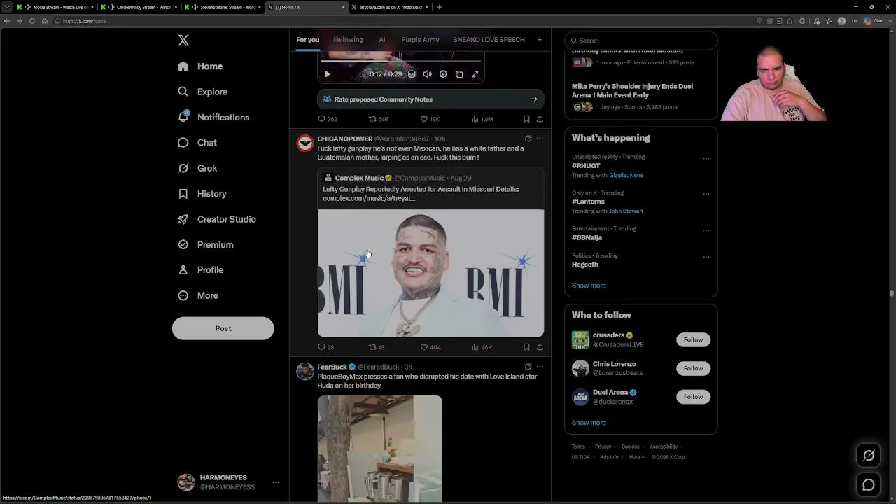Image resolution: width=896 pixels, height=504 pixels.
Task: Switch to SNEAKO LOVE SPEECH tab
Action: 489,40
